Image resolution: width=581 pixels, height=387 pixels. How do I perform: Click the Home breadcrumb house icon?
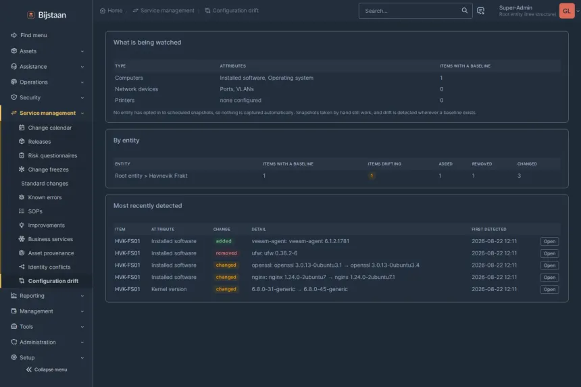103,10
